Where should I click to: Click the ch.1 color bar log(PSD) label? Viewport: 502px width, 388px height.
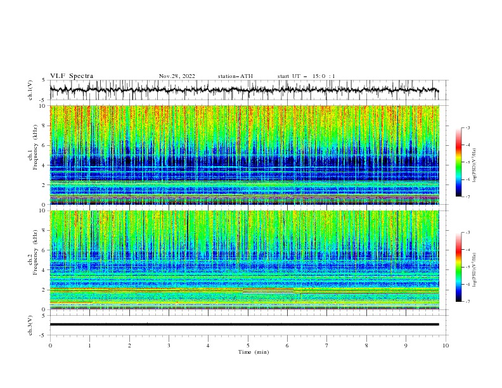pos(474,165)
